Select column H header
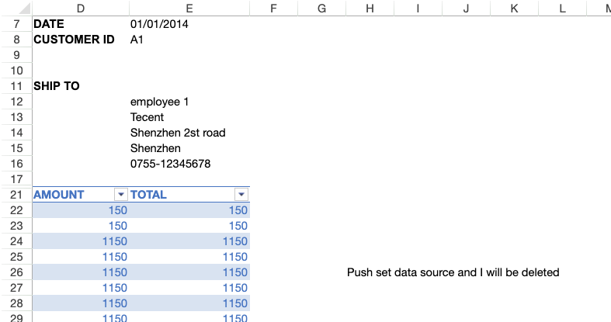Viewport: 611px width, 322px height. tap(370, 8)
